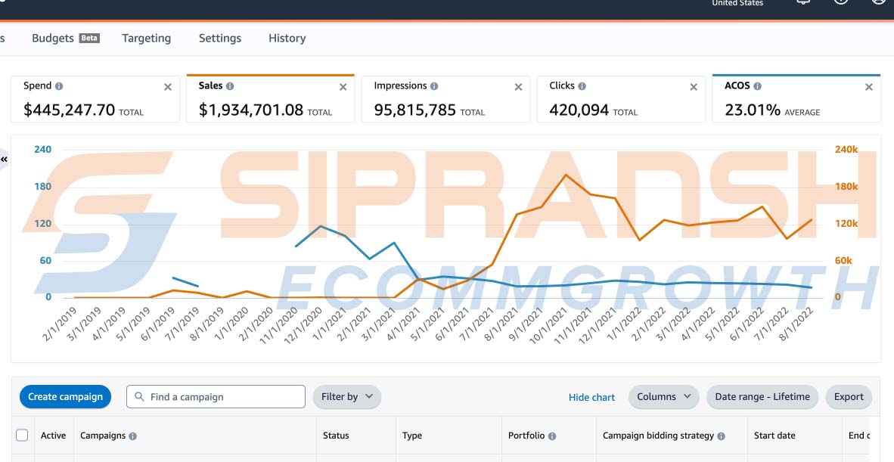
Task: Open the Filter by dropdown
Action: pyautogui.click(x=346, y=397)
